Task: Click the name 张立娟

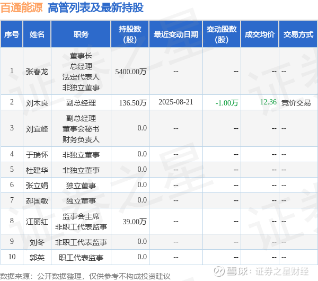Action: tap(37, 186)
